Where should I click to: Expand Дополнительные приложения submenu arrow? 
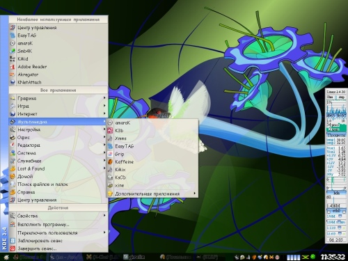click(x=194, y=193)
